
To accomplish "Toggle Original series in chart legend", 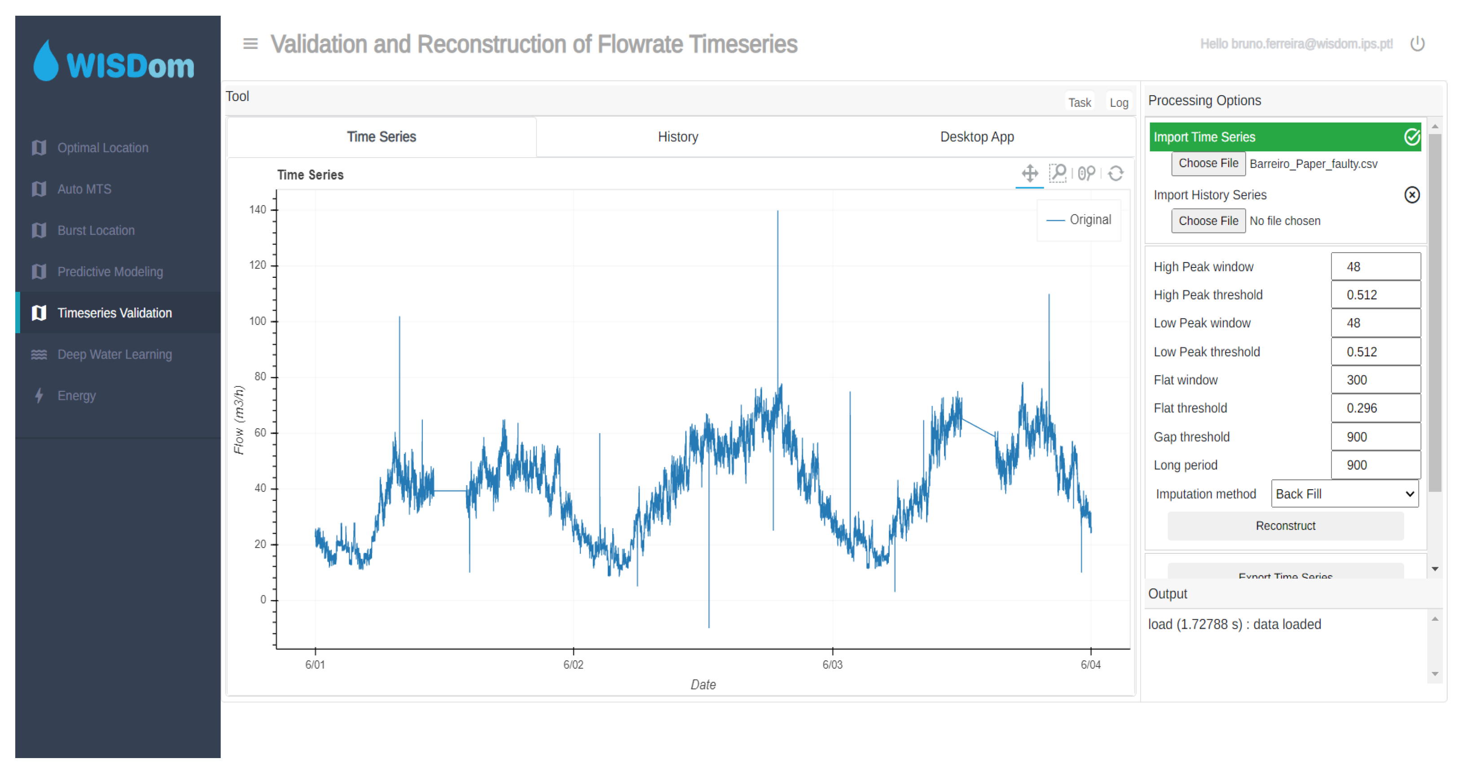I will click(1079, 220).
